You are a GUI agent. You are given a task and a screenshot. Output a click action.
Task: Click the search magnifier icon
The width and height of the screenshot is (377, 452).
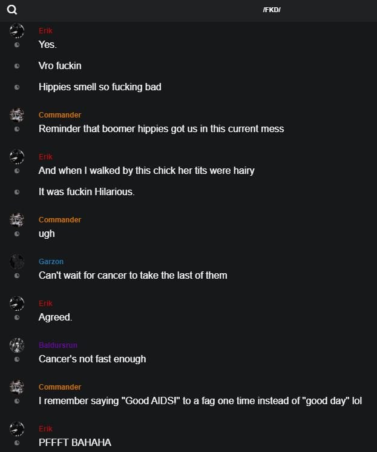click(x=12, y=10)
